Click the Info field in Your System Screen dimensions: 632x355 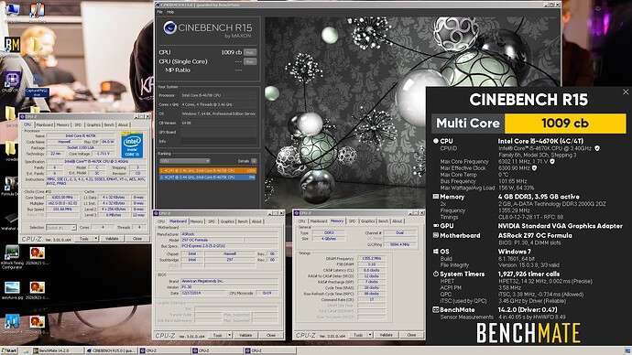(x=218, y=142)
